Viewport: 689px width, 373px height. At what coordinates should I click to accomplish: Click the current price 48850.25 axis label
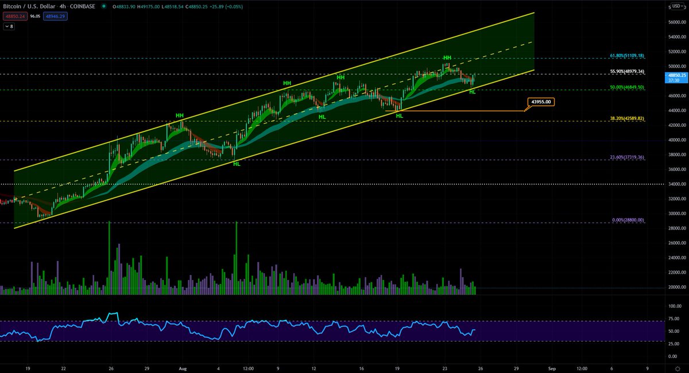pos(678,77)
